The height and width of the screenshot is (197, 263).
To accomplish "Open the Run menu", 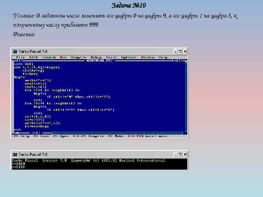I will [x=63, y=58].
